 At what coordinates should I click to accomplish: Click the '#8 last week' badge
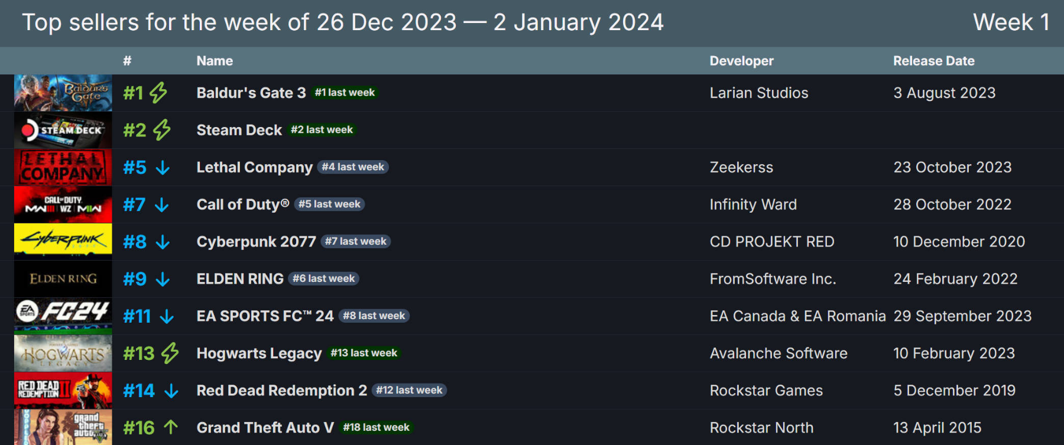click(374, 316)
